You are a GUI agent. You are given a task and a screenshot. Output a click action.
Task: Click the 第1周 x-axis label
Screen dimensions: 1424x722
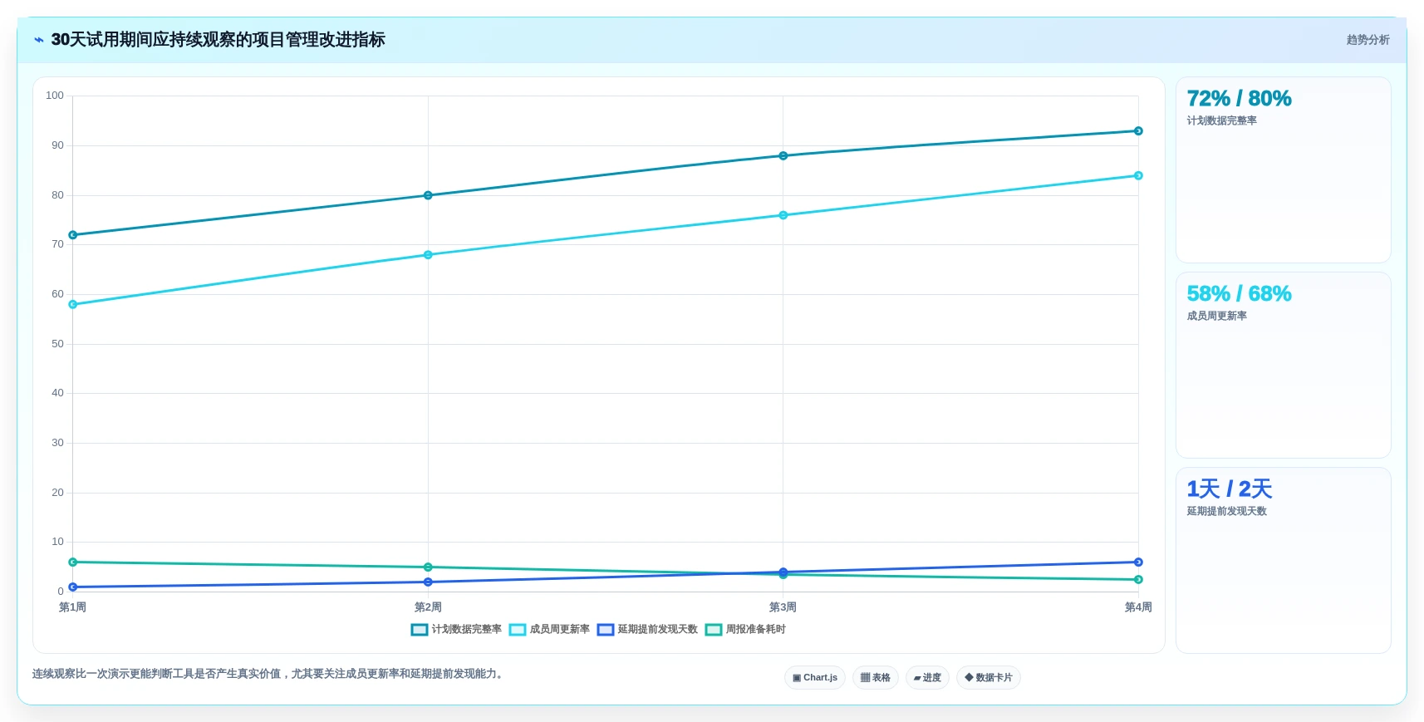click(73, 608)
